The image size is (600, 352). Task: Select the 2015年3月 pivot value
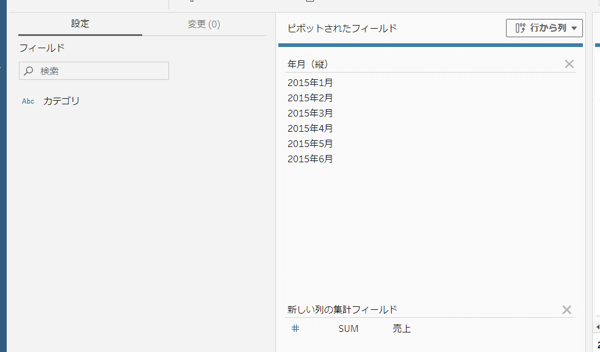[x=310, y=113]
